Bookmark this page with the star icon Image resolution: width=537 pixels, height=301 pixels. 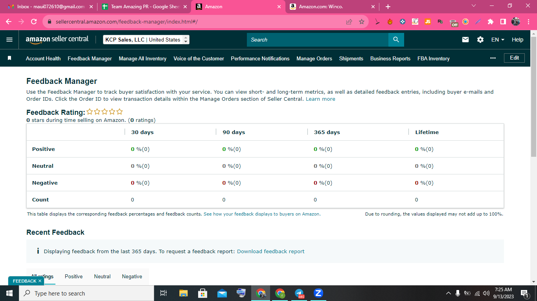point(362,22)
